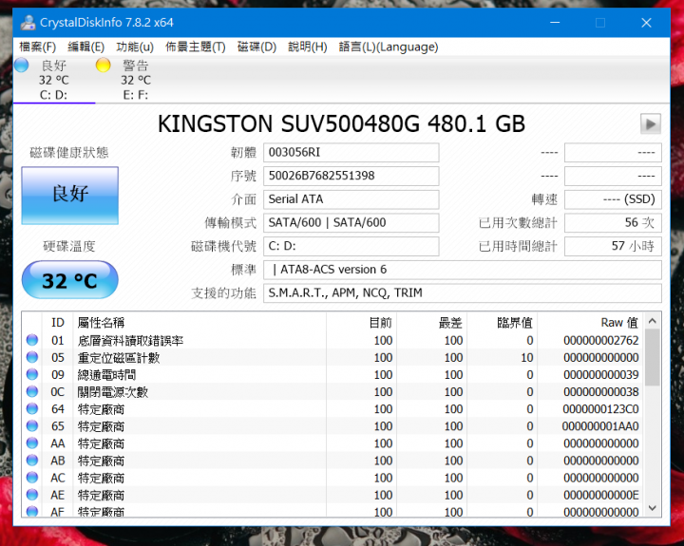Click the rotation rate field ---- (SSD)
Image resolution: width=684 pixels, height=546 pixels.
click(613, 199)
